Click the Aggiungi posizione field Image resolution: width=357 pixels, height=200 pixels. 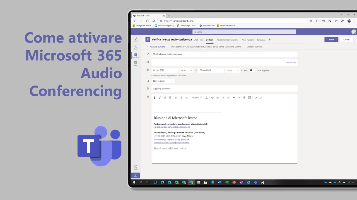click(225, 89)
